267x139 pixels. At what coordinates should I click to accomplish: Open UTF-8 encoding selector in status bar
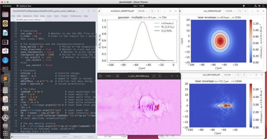(x=65, y=137)
